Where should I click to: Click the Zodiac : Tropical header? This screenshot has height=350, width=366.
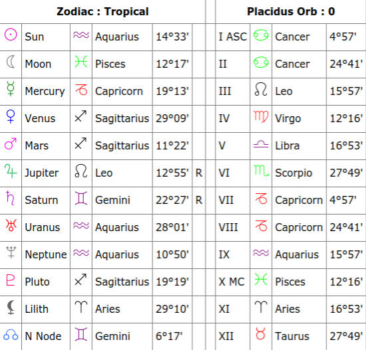pyautogui.click(x=102, y=11)
